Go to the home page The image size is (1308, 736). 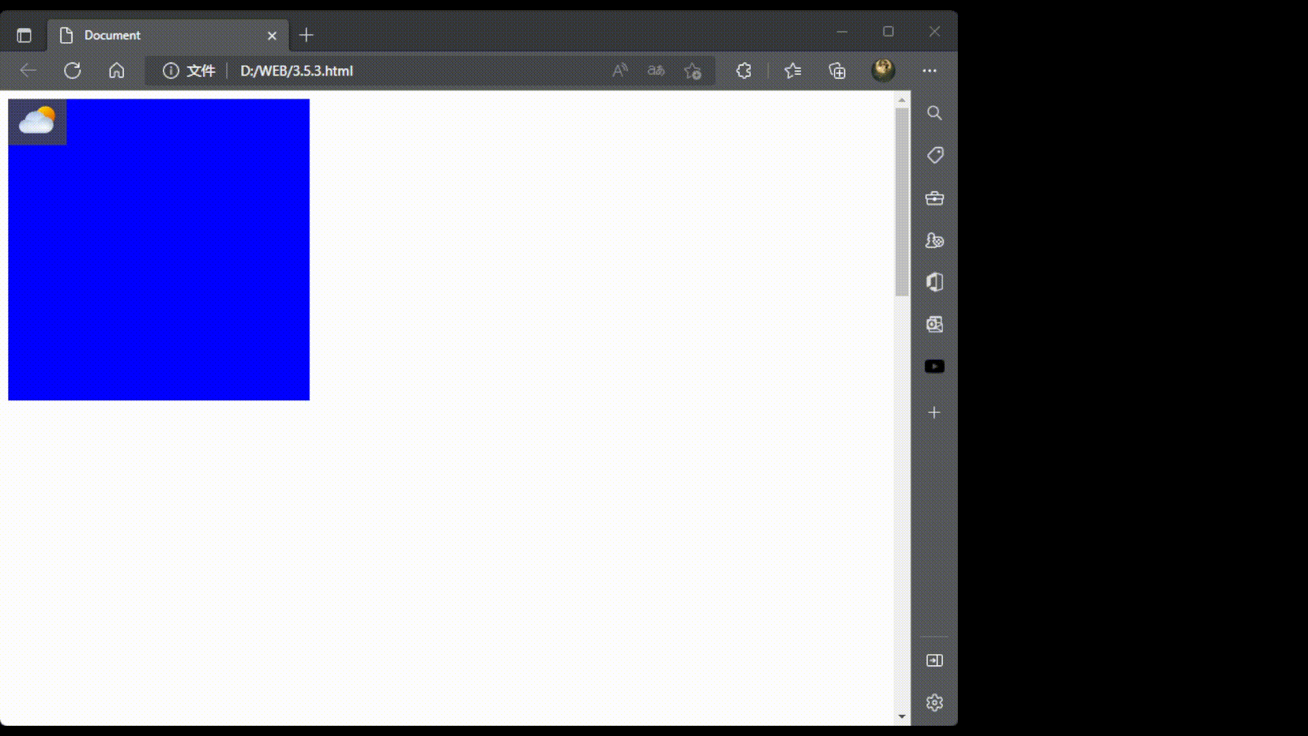(116, 70)
